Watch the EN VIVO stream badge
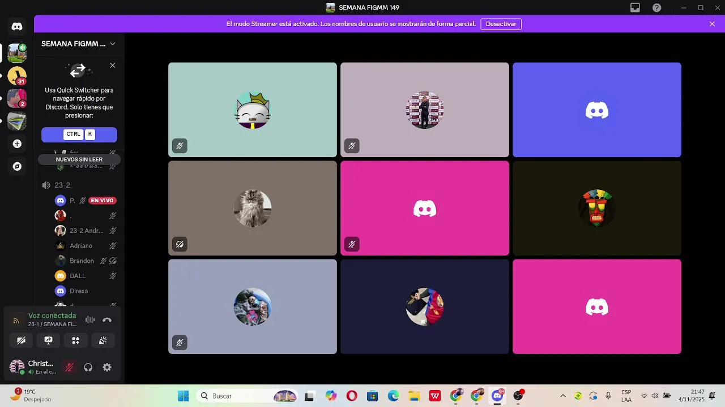The width and height of the screenshot is (725, 407). 103,201
